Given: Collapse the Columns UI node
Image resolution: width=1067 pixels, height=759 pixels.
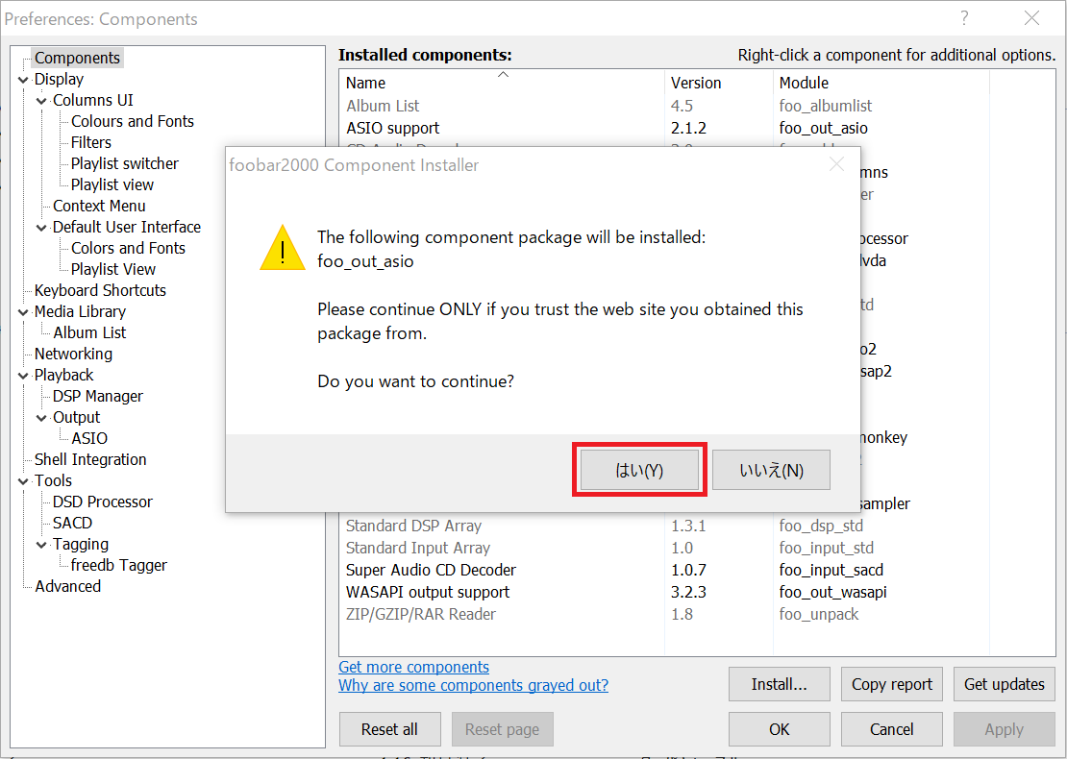Looking at the screenshot, I should pos(42,101).
